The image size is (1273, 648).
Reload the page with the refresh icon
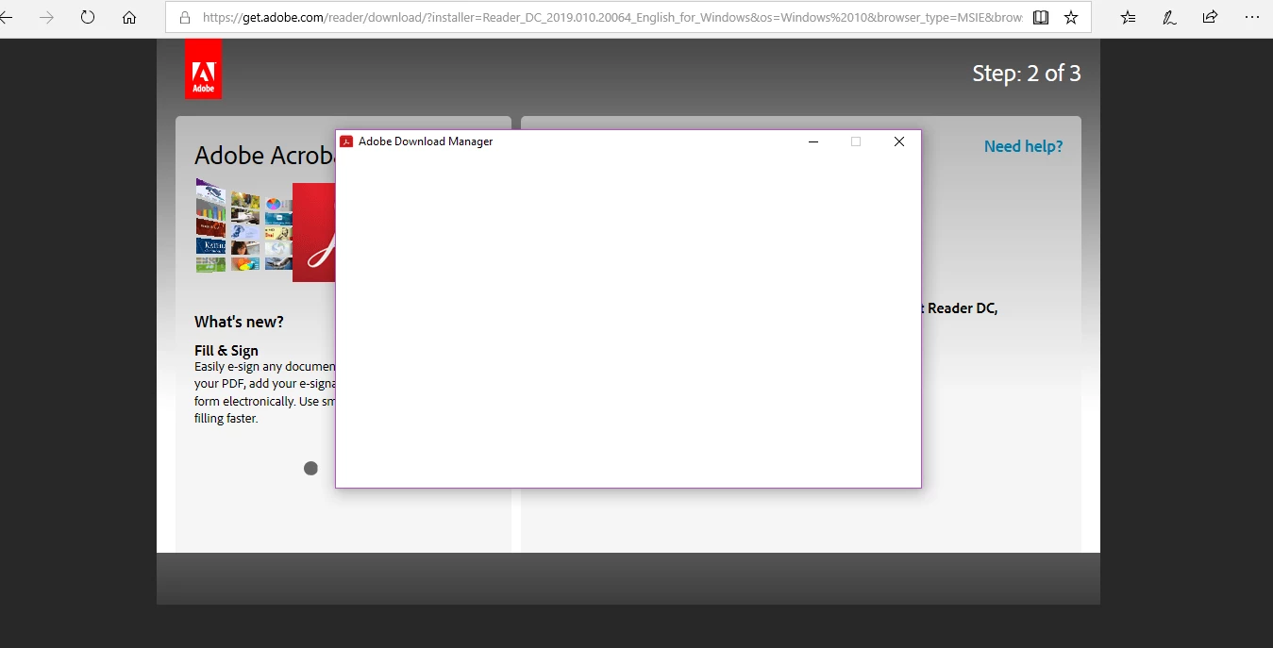tap(88, 17)
